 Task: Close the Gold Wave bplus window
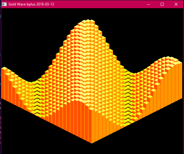[x=176, y=4]
